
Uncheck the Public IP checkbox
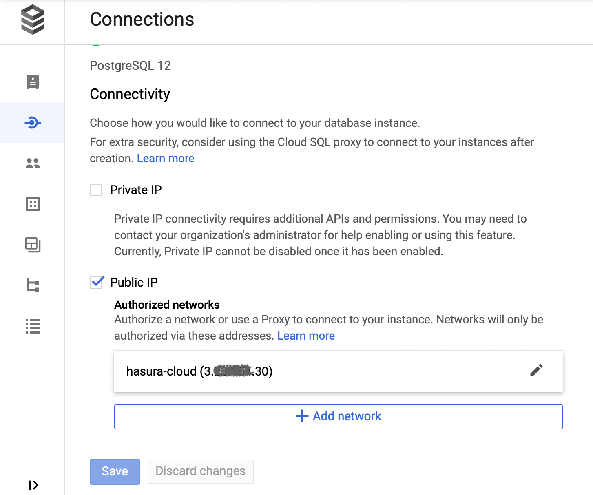(x=96, y=282)
